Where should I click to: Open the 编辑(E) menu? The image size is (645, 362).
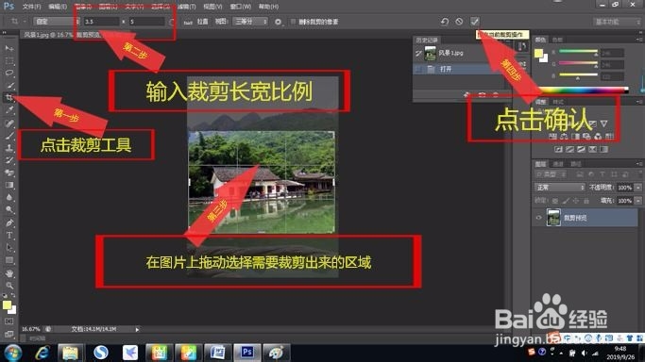(58, 7)
